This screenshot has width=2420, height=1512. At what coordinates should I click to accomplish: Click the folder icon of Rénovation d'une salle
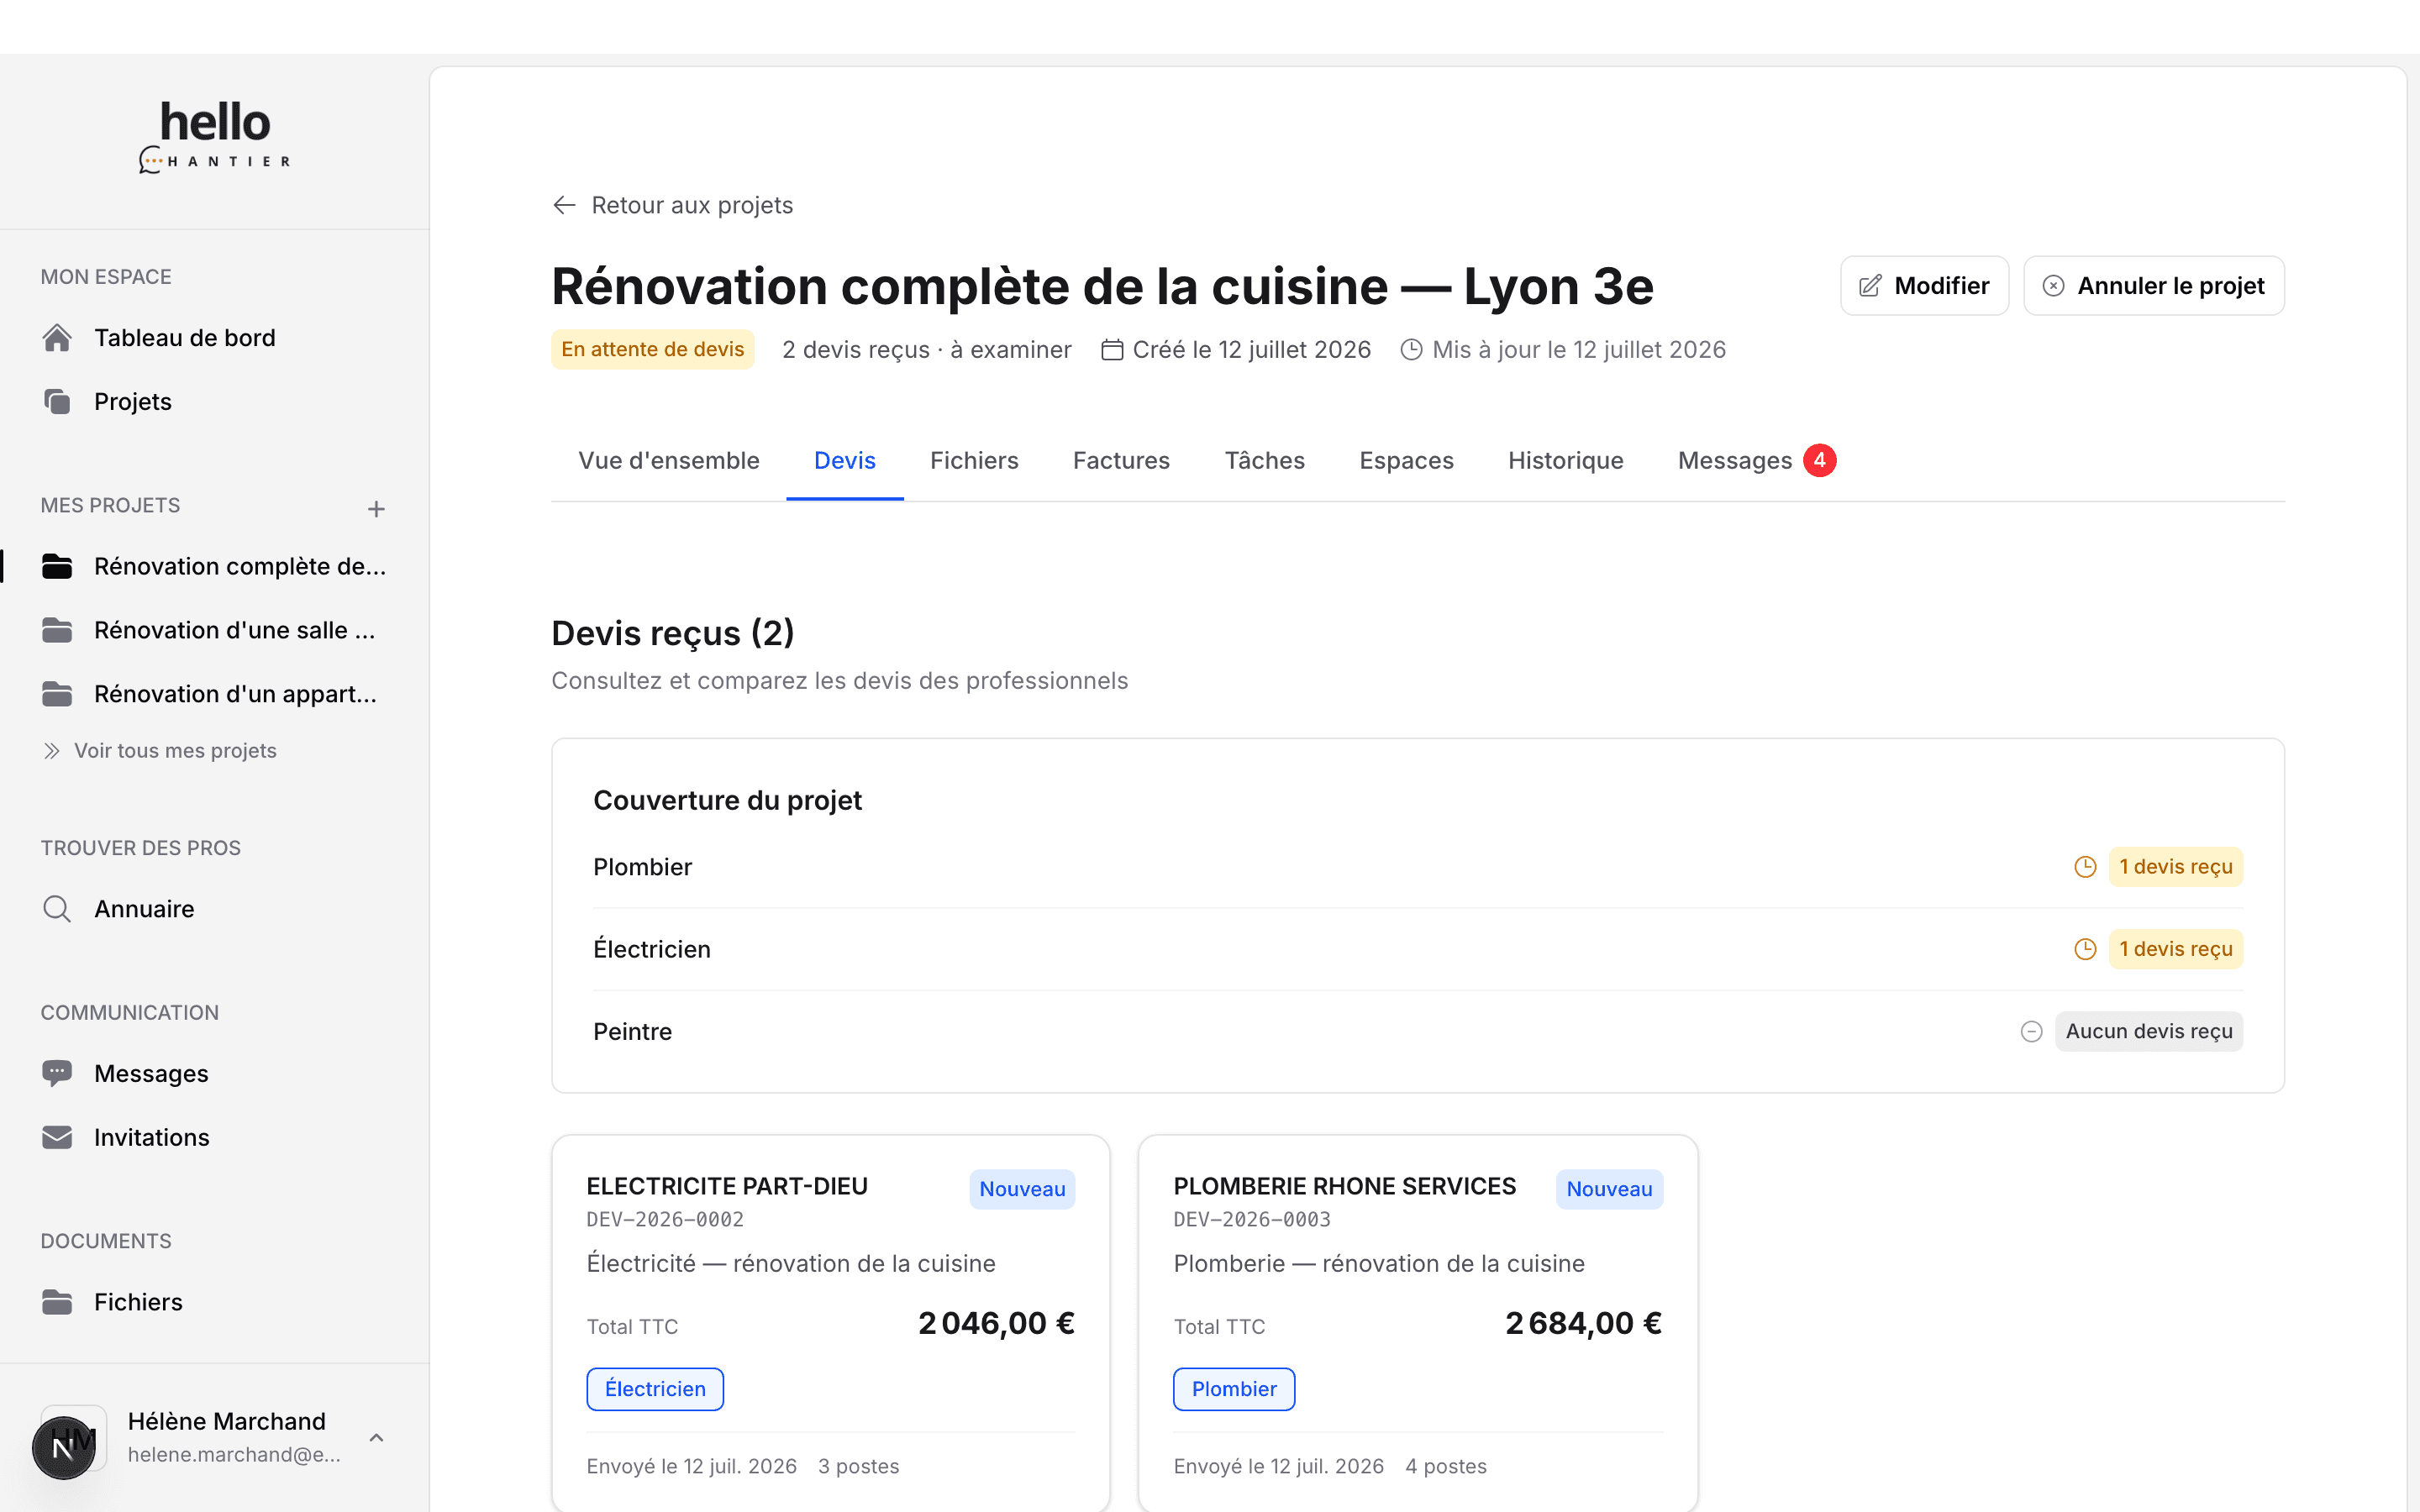(x=57, y=631)
